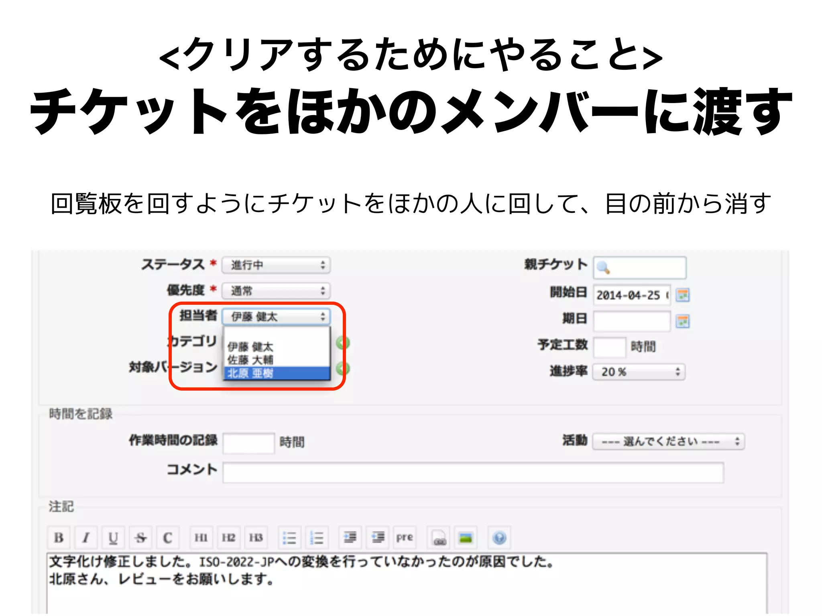Insert inline code with C button

tap(168, 537)
